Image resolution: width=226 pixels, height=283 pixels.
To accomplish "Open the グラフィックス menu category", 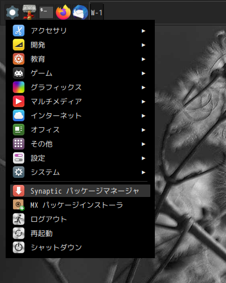I will pyautogui.click(x=80, y=87).
